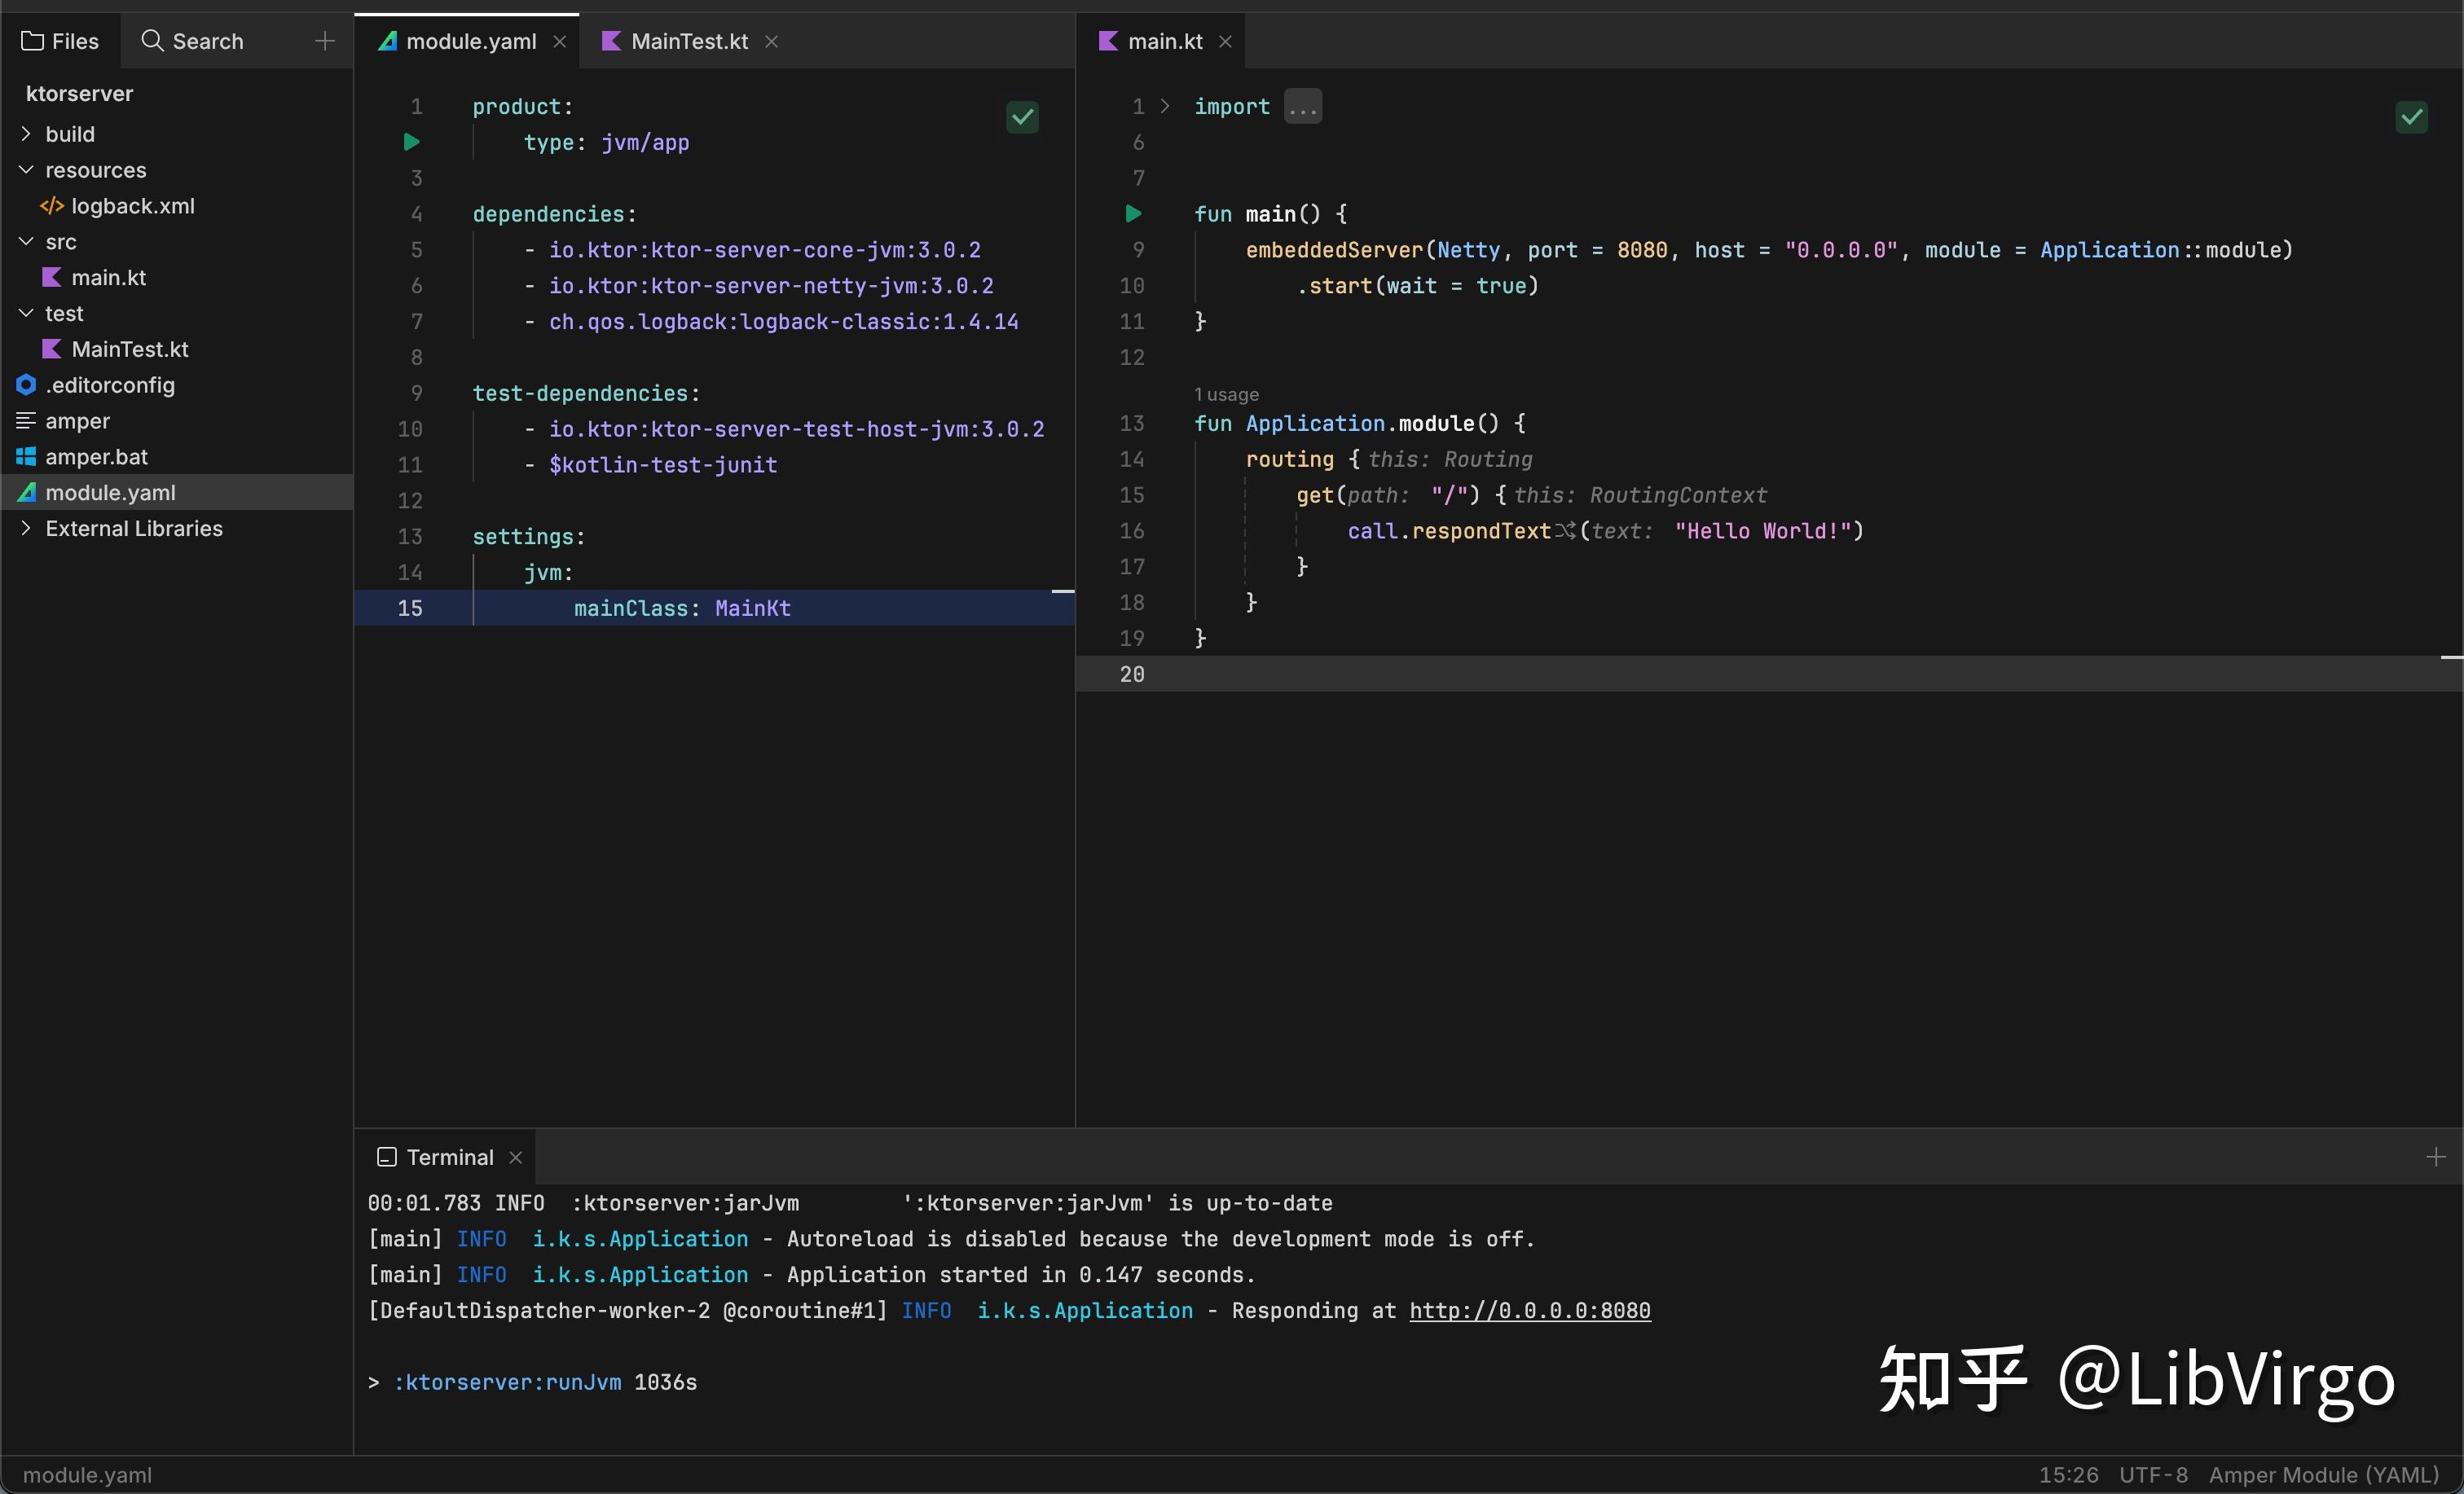
Task: Collapse the resources folder
Action: (26, 170)
